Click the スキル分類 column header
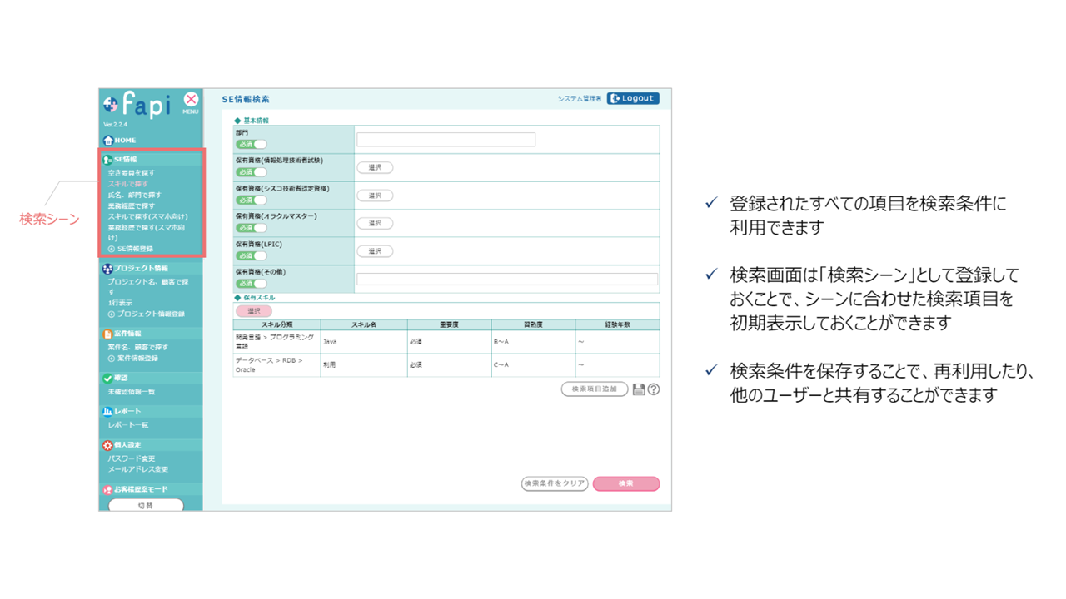 276,324
